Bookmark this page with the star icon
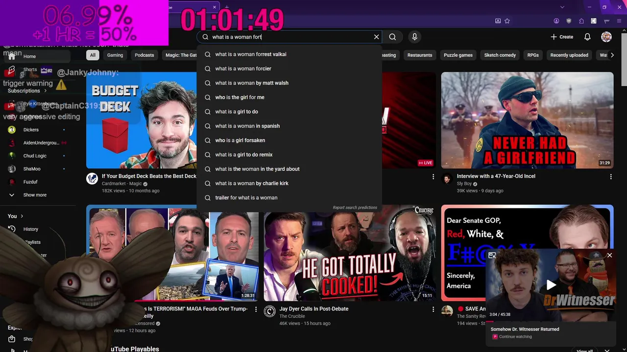The width and height of the screenshot is (627, 352). click(507, 21)
